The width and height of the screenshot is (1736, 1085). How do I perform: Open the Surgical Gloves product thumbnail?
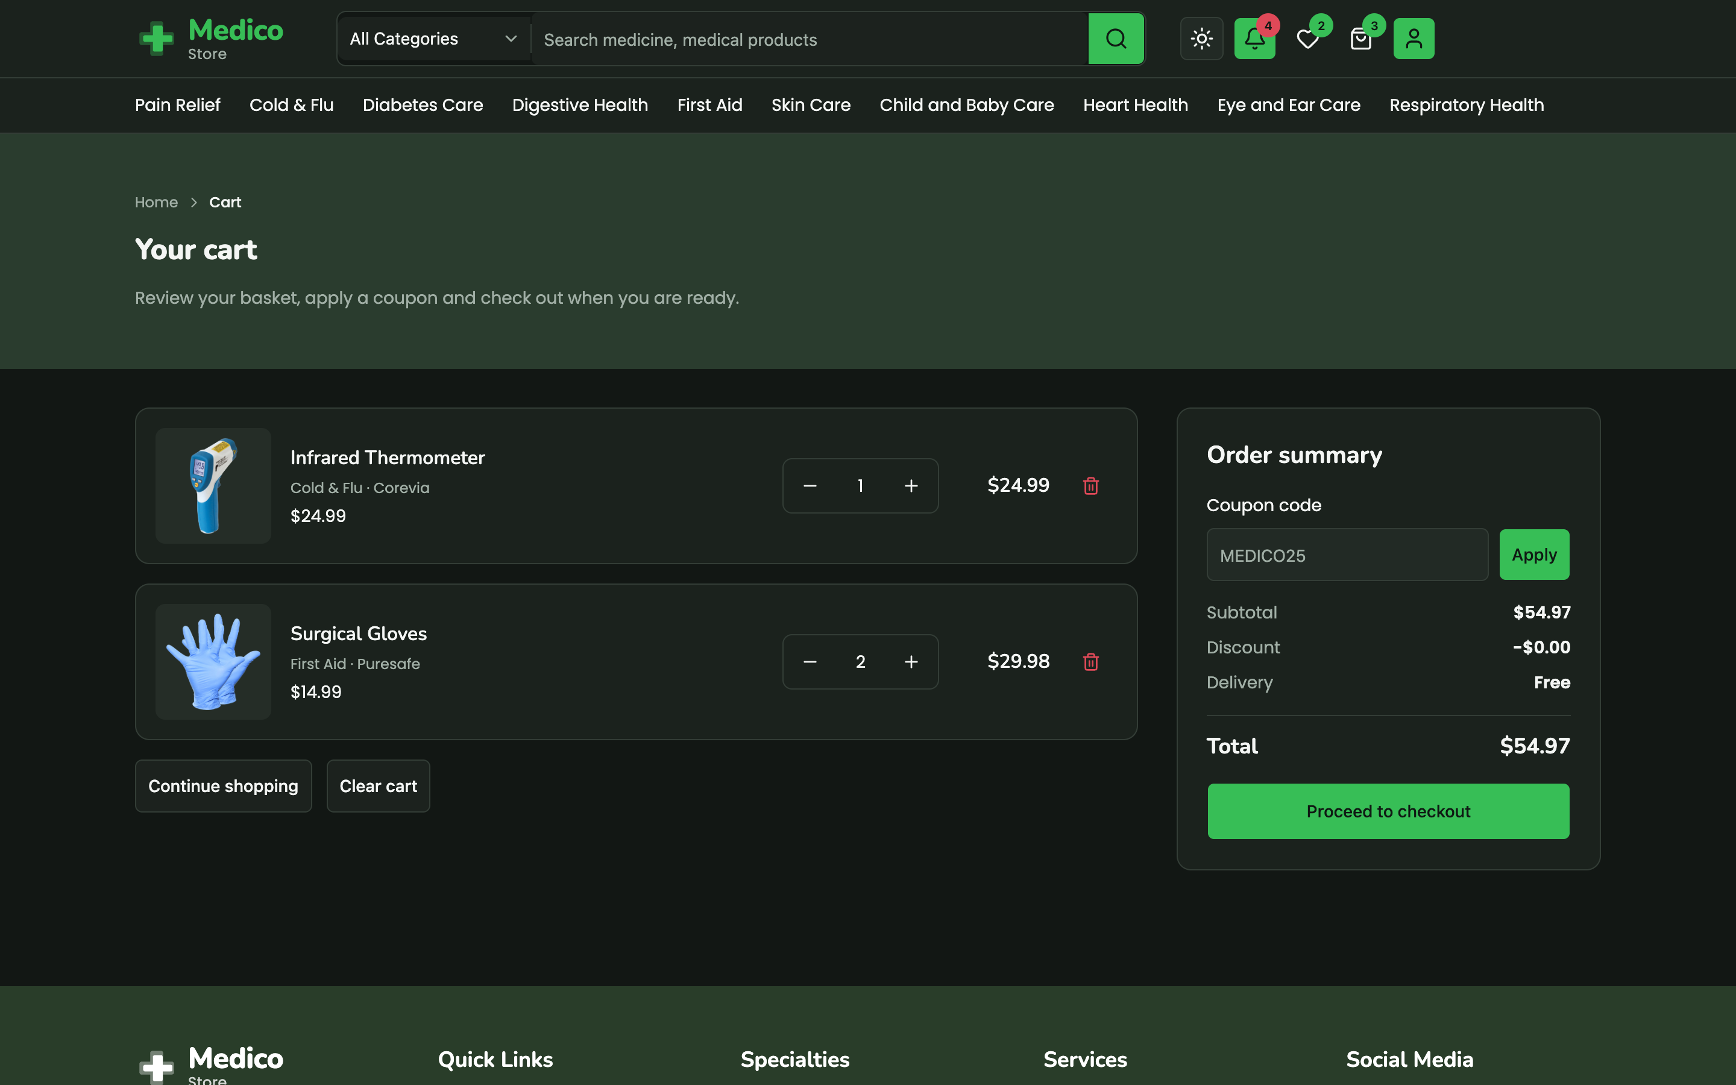213,662
